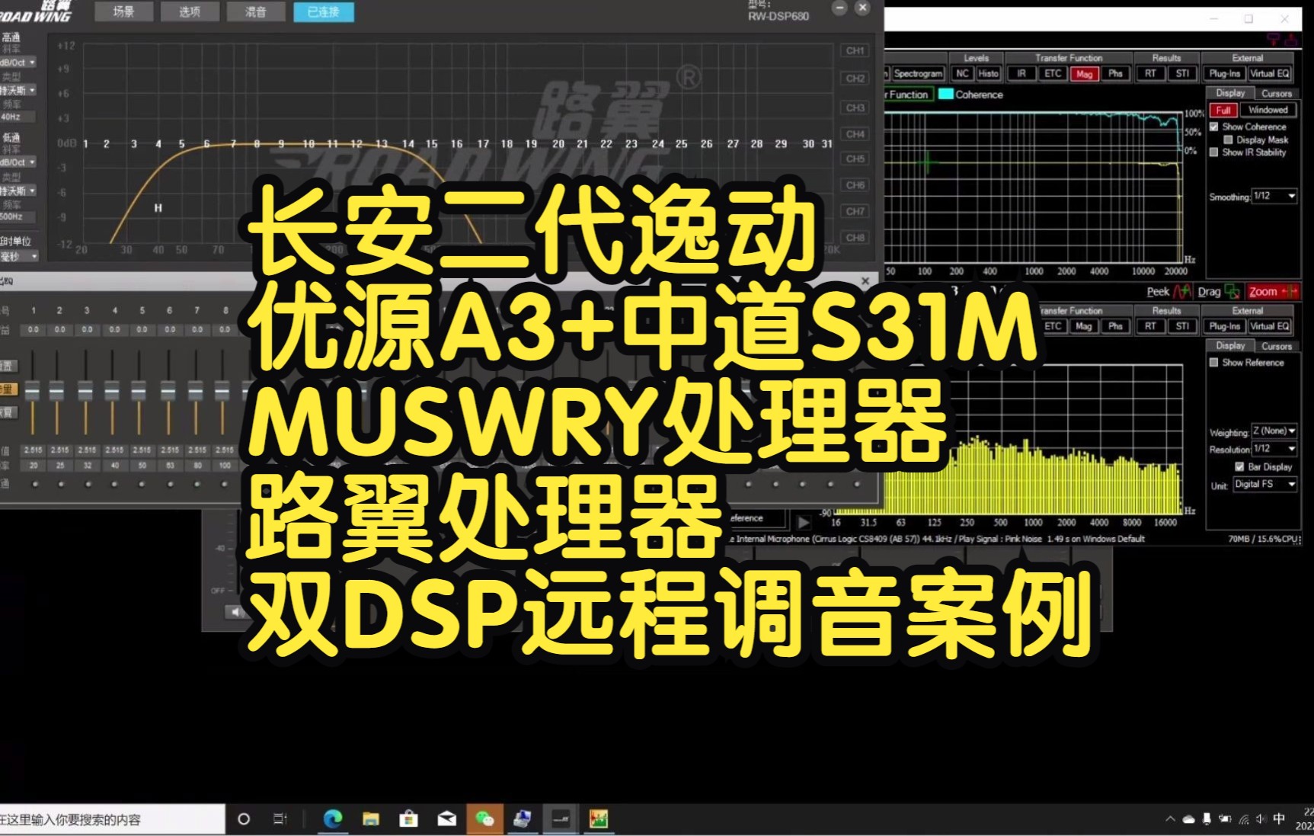Show hidden system tray icons
Image resolution: width=1314 pixels, height=836 pixels.
(x=1170, y=819)
